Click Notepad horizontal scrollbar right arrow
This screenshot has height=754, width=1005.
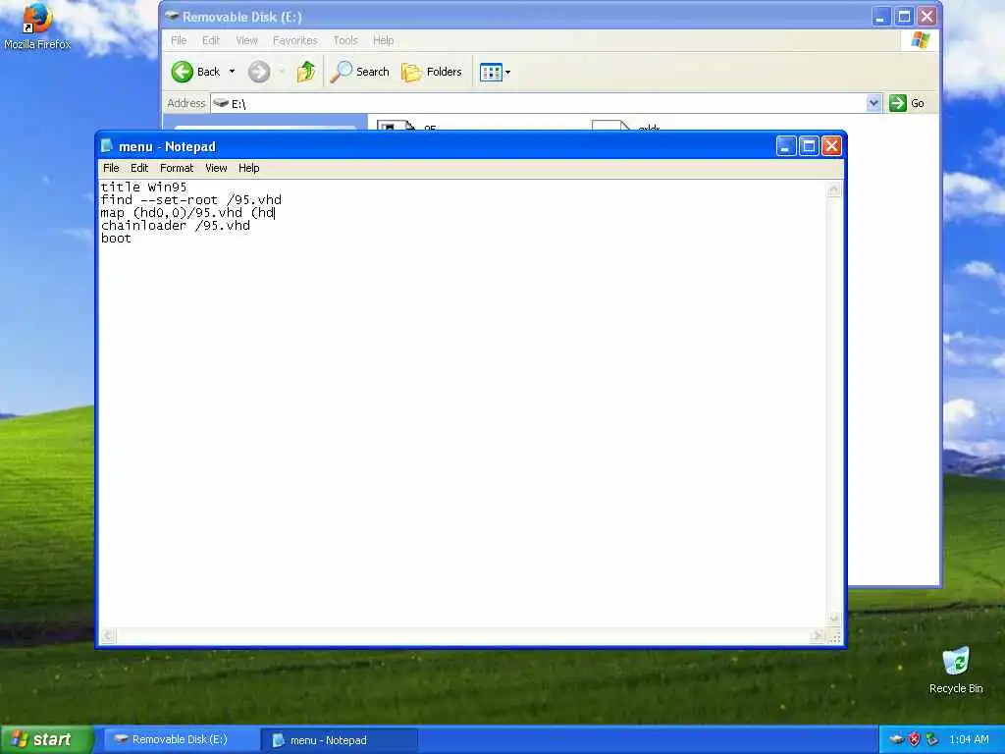click(x=817, y=636)
